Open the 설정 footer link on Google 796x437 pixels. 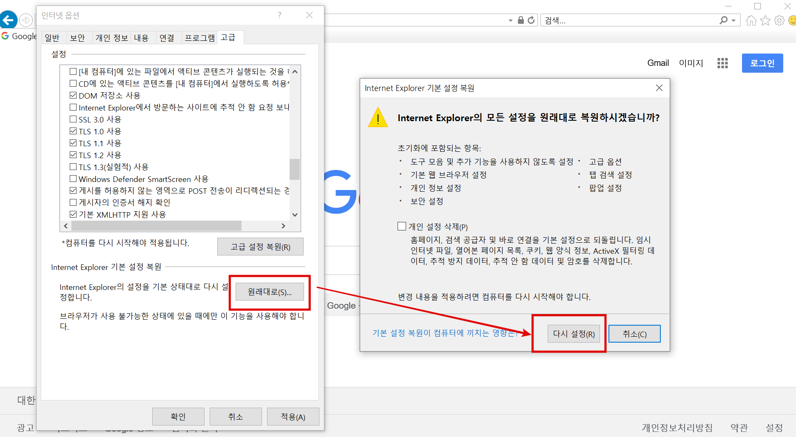774,427
